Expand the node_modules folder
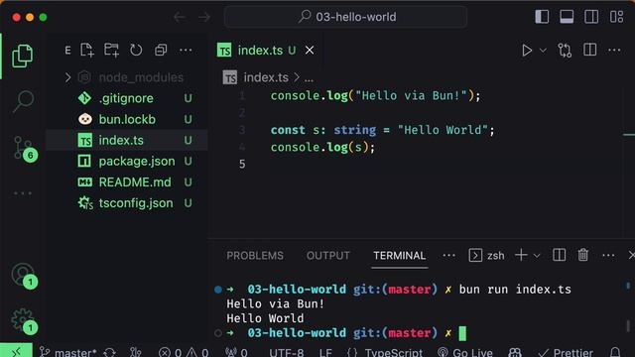 click(x=67, y=77)
